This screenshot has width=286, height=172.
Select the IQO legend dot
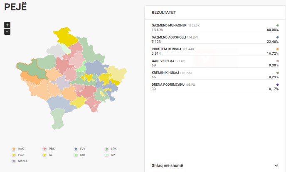point(76,155)
